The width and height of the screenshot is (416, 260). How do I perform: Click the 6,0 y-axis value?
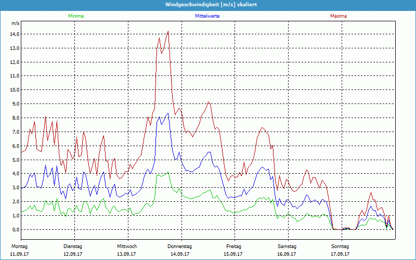pos(16,146)
